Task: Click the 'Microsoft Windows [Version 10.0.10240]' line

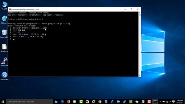Action: (29, 13)
